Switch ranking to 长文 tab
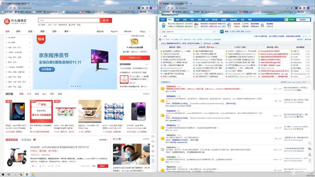315x177 pixels. click(x=29, y=94)
